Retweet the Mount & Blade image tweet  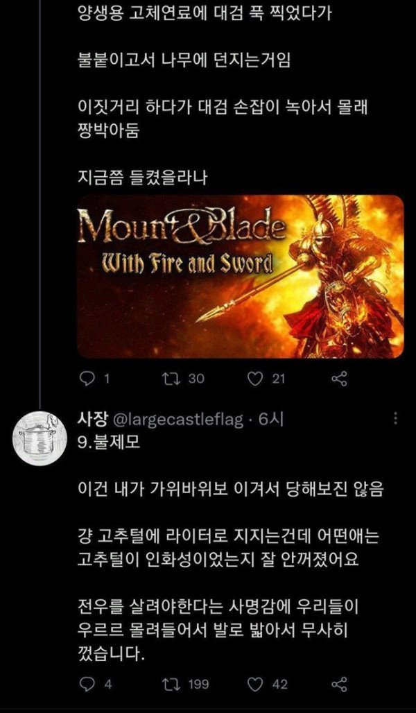pos(170,379)
